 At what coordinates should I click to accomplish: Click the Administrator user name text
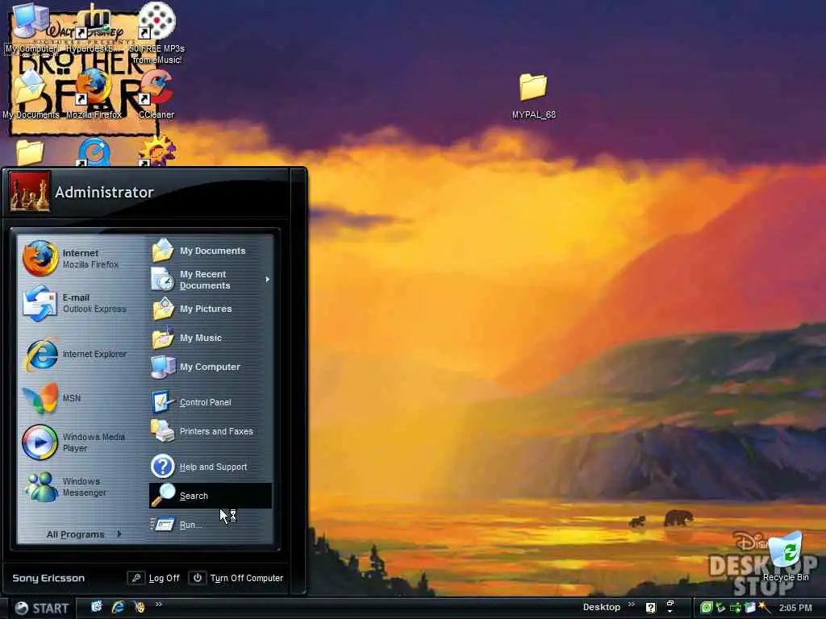[104, 192]
